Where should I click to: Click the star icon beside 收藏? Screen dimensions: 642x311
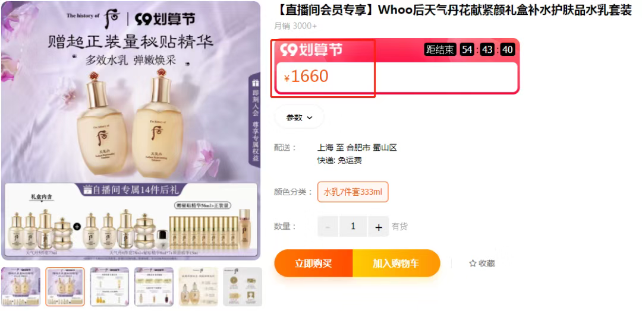point(473,263)
